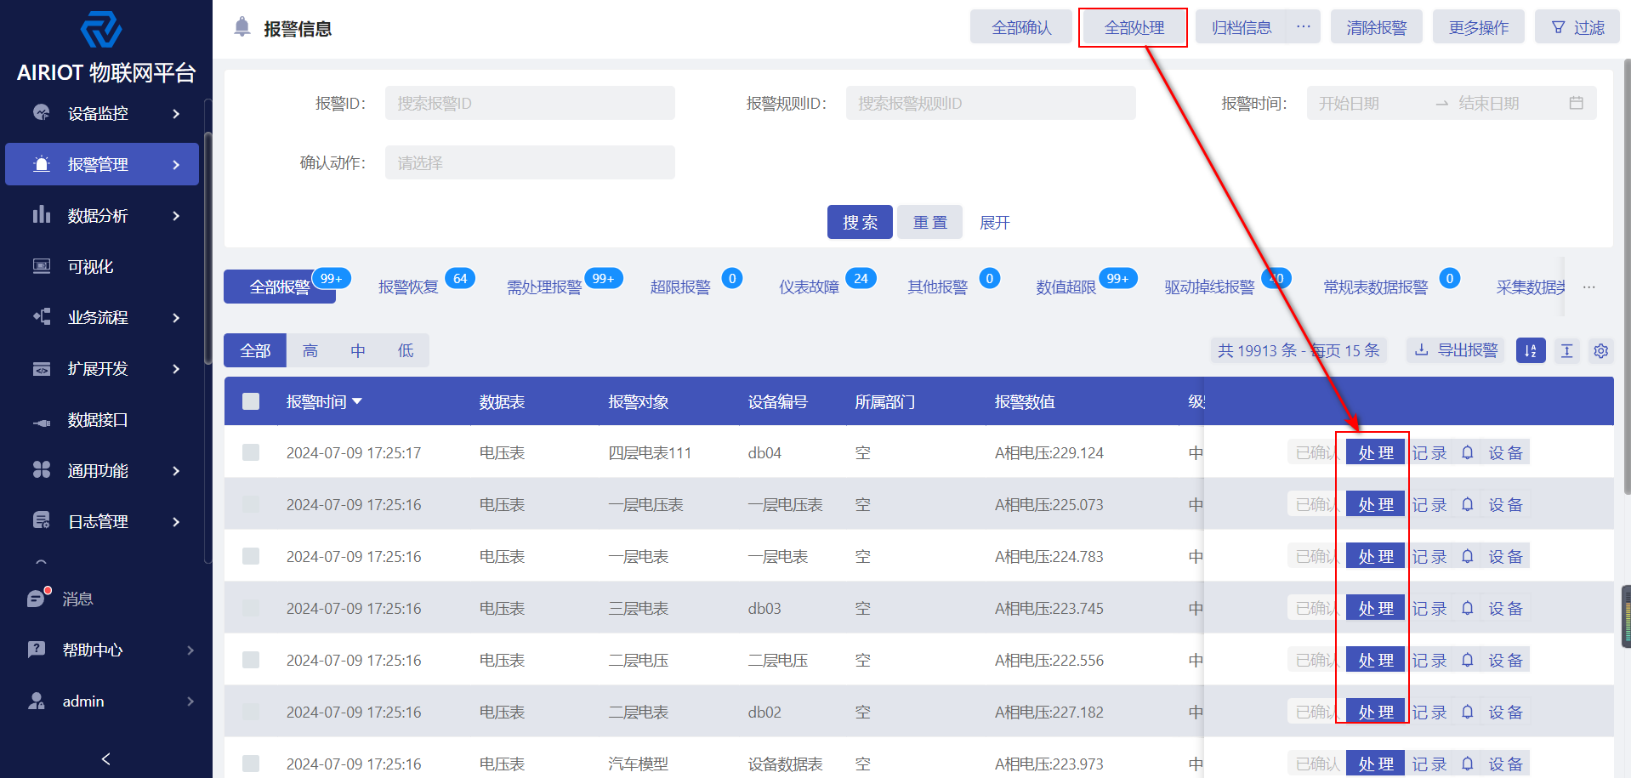Screen dimensions: 1631x778
Task: Click the row height density icon
Action: pyautogui.click(x=1567, y=350)
